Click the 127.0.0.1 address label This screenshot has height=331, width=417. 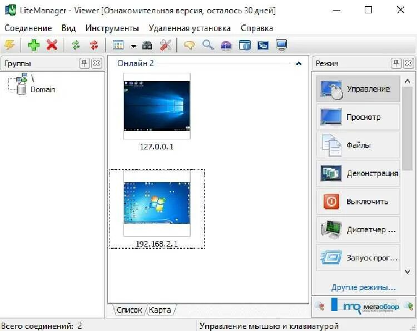157,147
